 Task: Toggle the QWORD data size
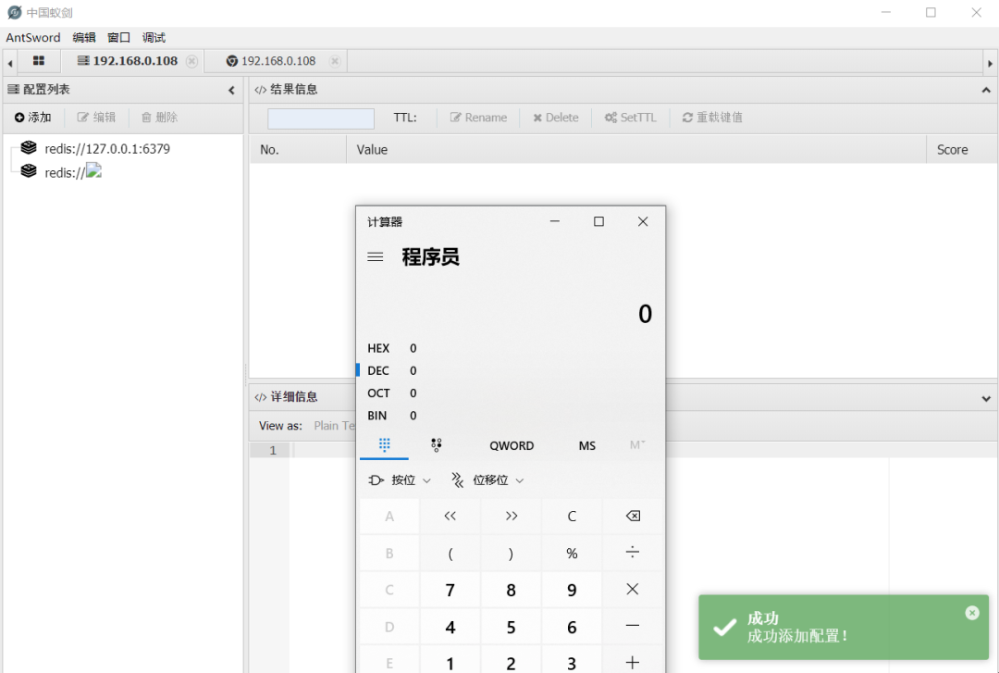pyautogui.click(x=512, y=446)
